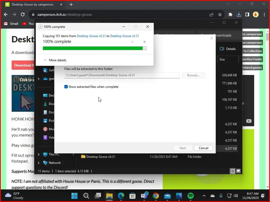
Task: Open Gmail bookmark
Action: click(x=11, y=23)
